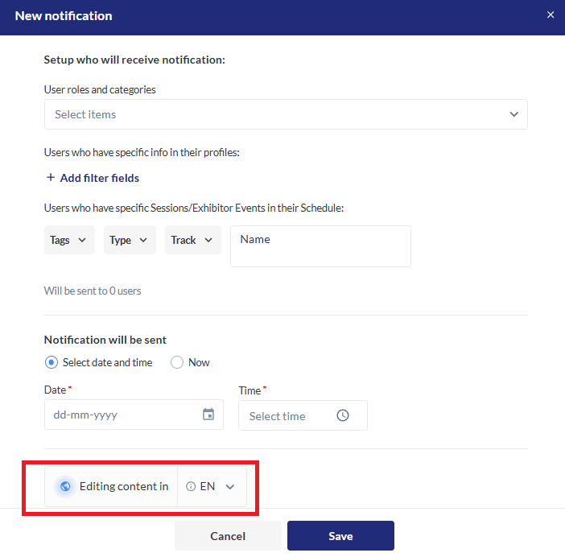The height and width of the screenshot is (557, 565).
Task: Close the New notification dialog
Action: pyautogui.click(x=551, y=15)
